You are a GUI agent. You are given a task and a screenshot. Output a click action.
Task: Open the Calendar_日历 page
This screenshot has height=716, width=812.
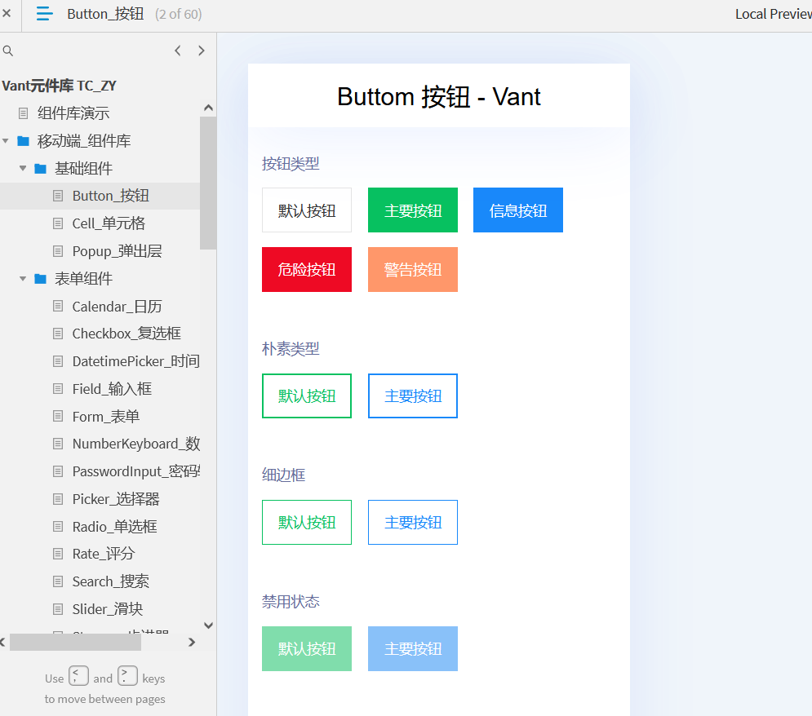point(117,307)
